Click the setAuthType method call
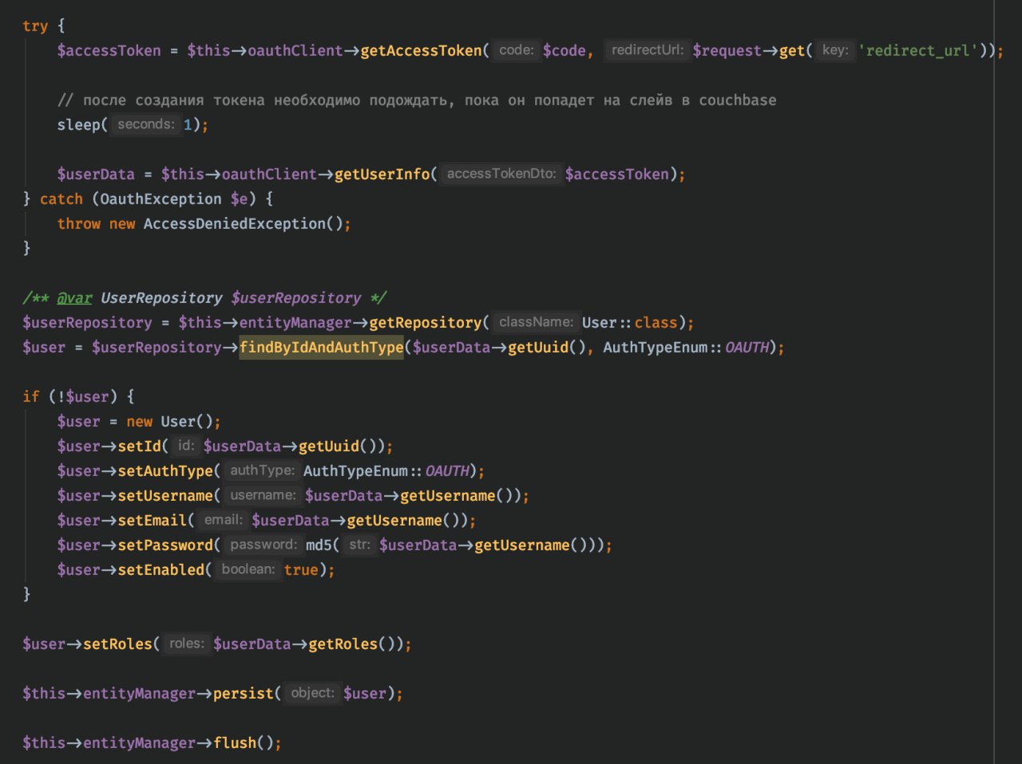Screen dimensions: 1022x764 click(x=165, y=471)
